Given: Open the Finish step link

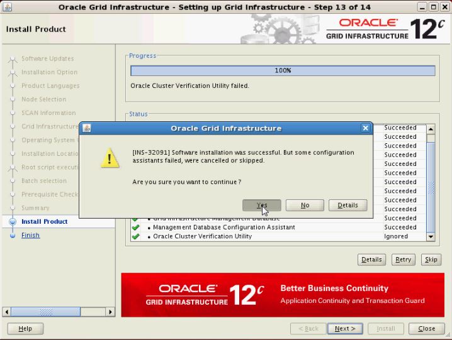Looking at the screenshot, I should click(x=31, y=235).
